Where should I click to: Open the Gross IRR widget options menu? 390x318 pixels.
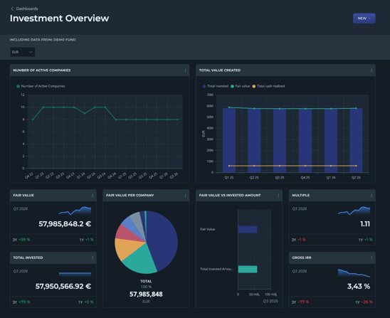[x=371, y=258]
